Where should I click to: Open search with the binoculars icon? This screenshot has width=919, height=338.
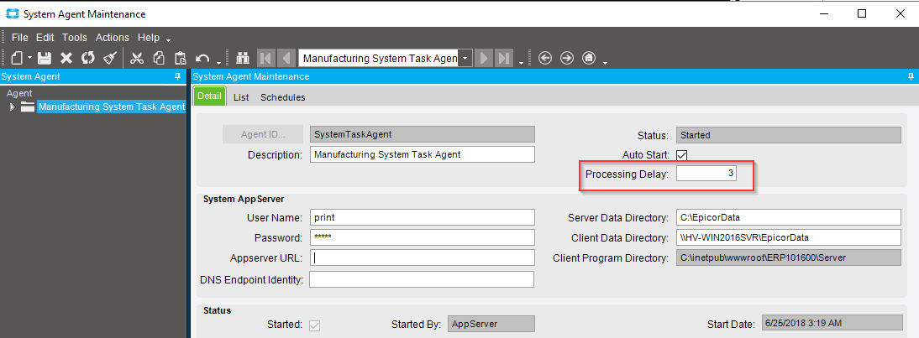[243, 58]
